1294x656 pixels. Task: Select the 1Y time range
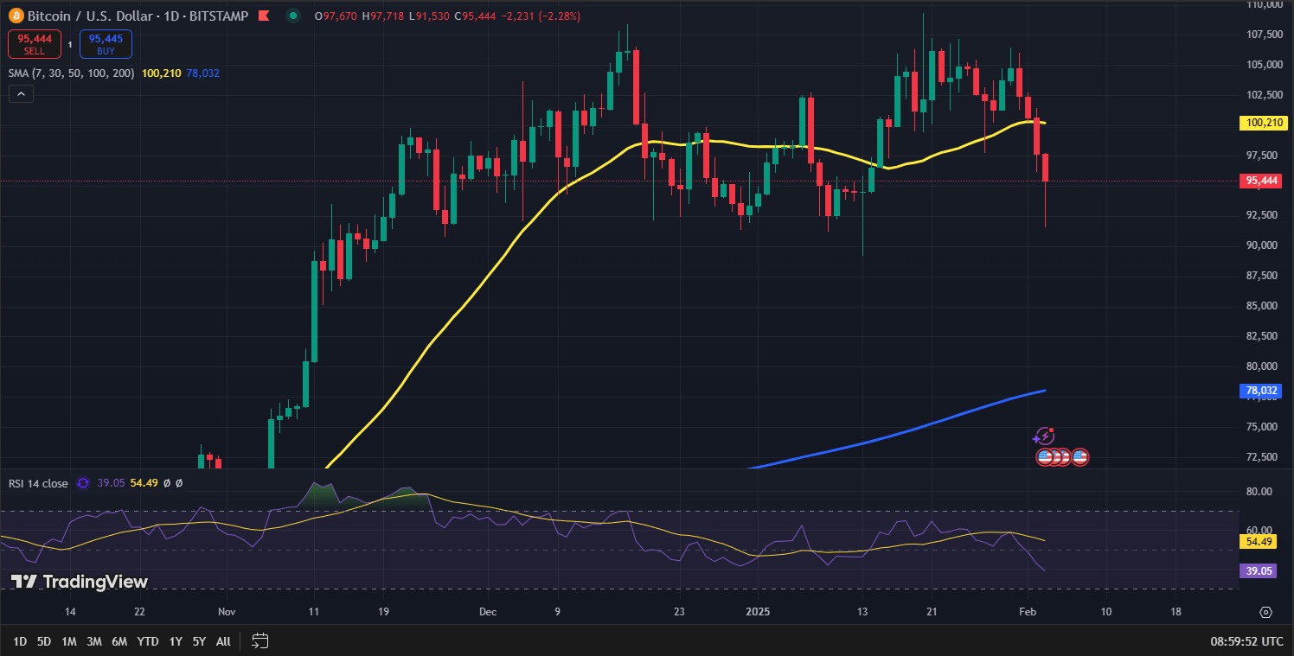click(176, 641)
